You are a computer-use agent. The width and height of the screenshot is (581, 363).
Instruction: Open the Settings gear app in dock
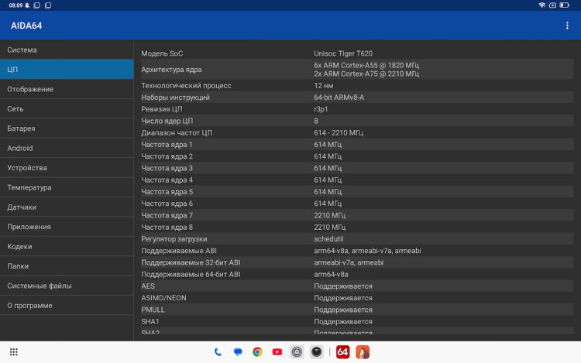point(297,352)
